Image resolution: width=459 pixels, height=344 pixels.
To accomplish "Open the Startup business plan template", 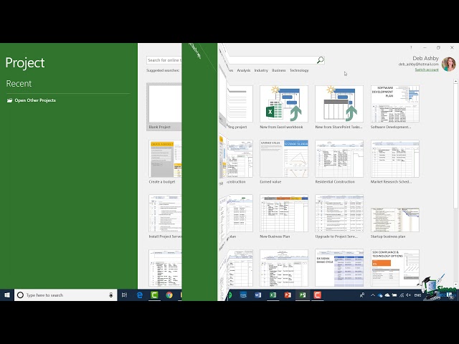I will pyautogui.click(x=394, y=223).
